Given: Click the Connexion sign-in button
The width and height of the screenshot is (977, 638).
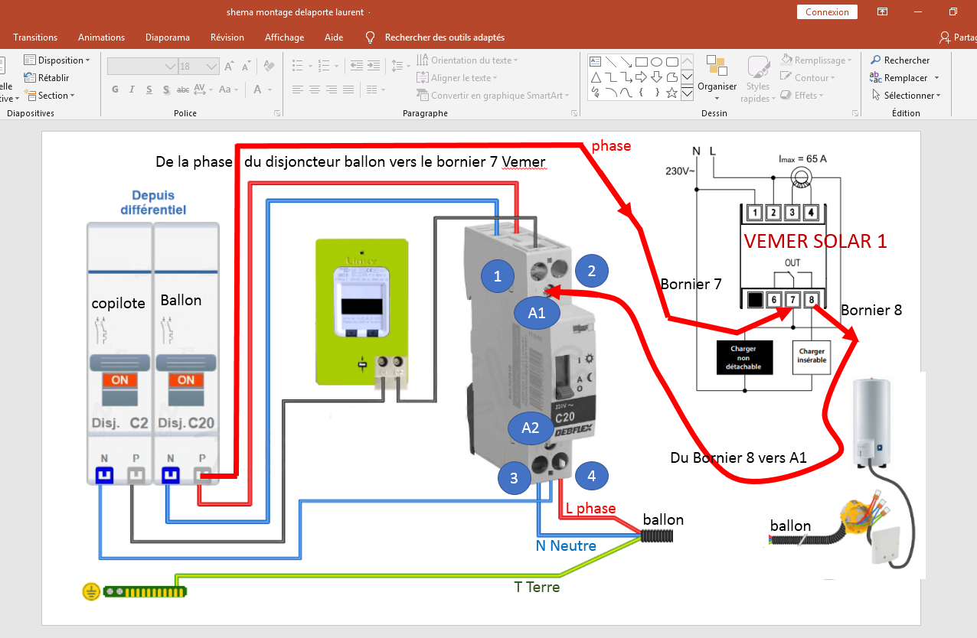Looking at the screenshot, I should (827, 12).
